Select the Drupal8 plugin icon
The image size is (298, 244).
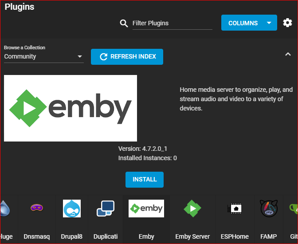(72, 209)
